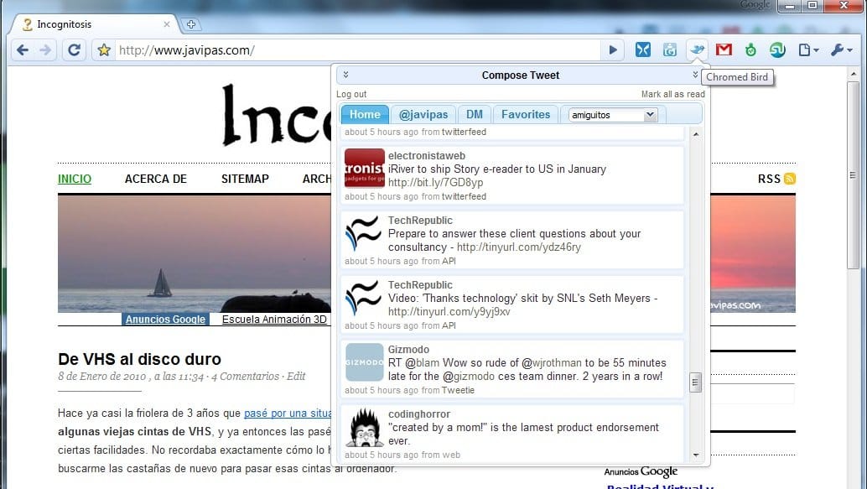Click the StumbleUpon extension icon
This screenshot has height=489, width=867.
pyautogui.click(x=777, y=50)
